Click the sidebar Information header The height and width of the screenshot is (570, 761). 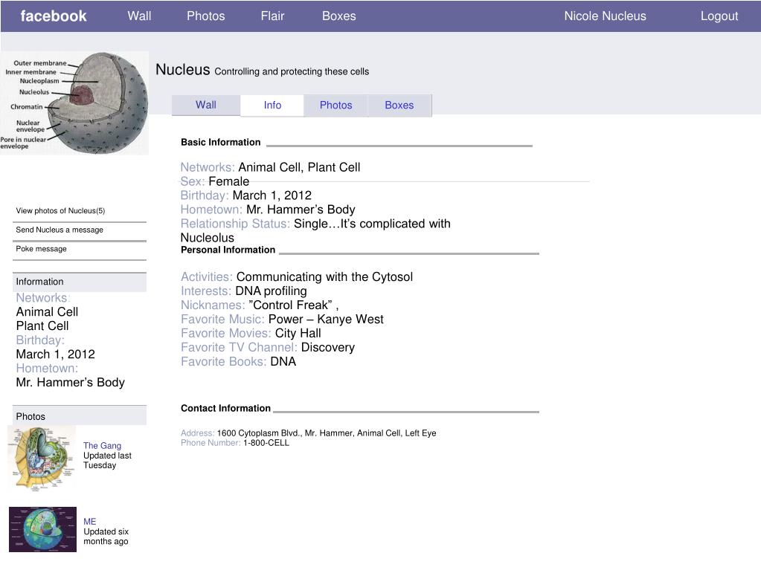pos(80,282)
